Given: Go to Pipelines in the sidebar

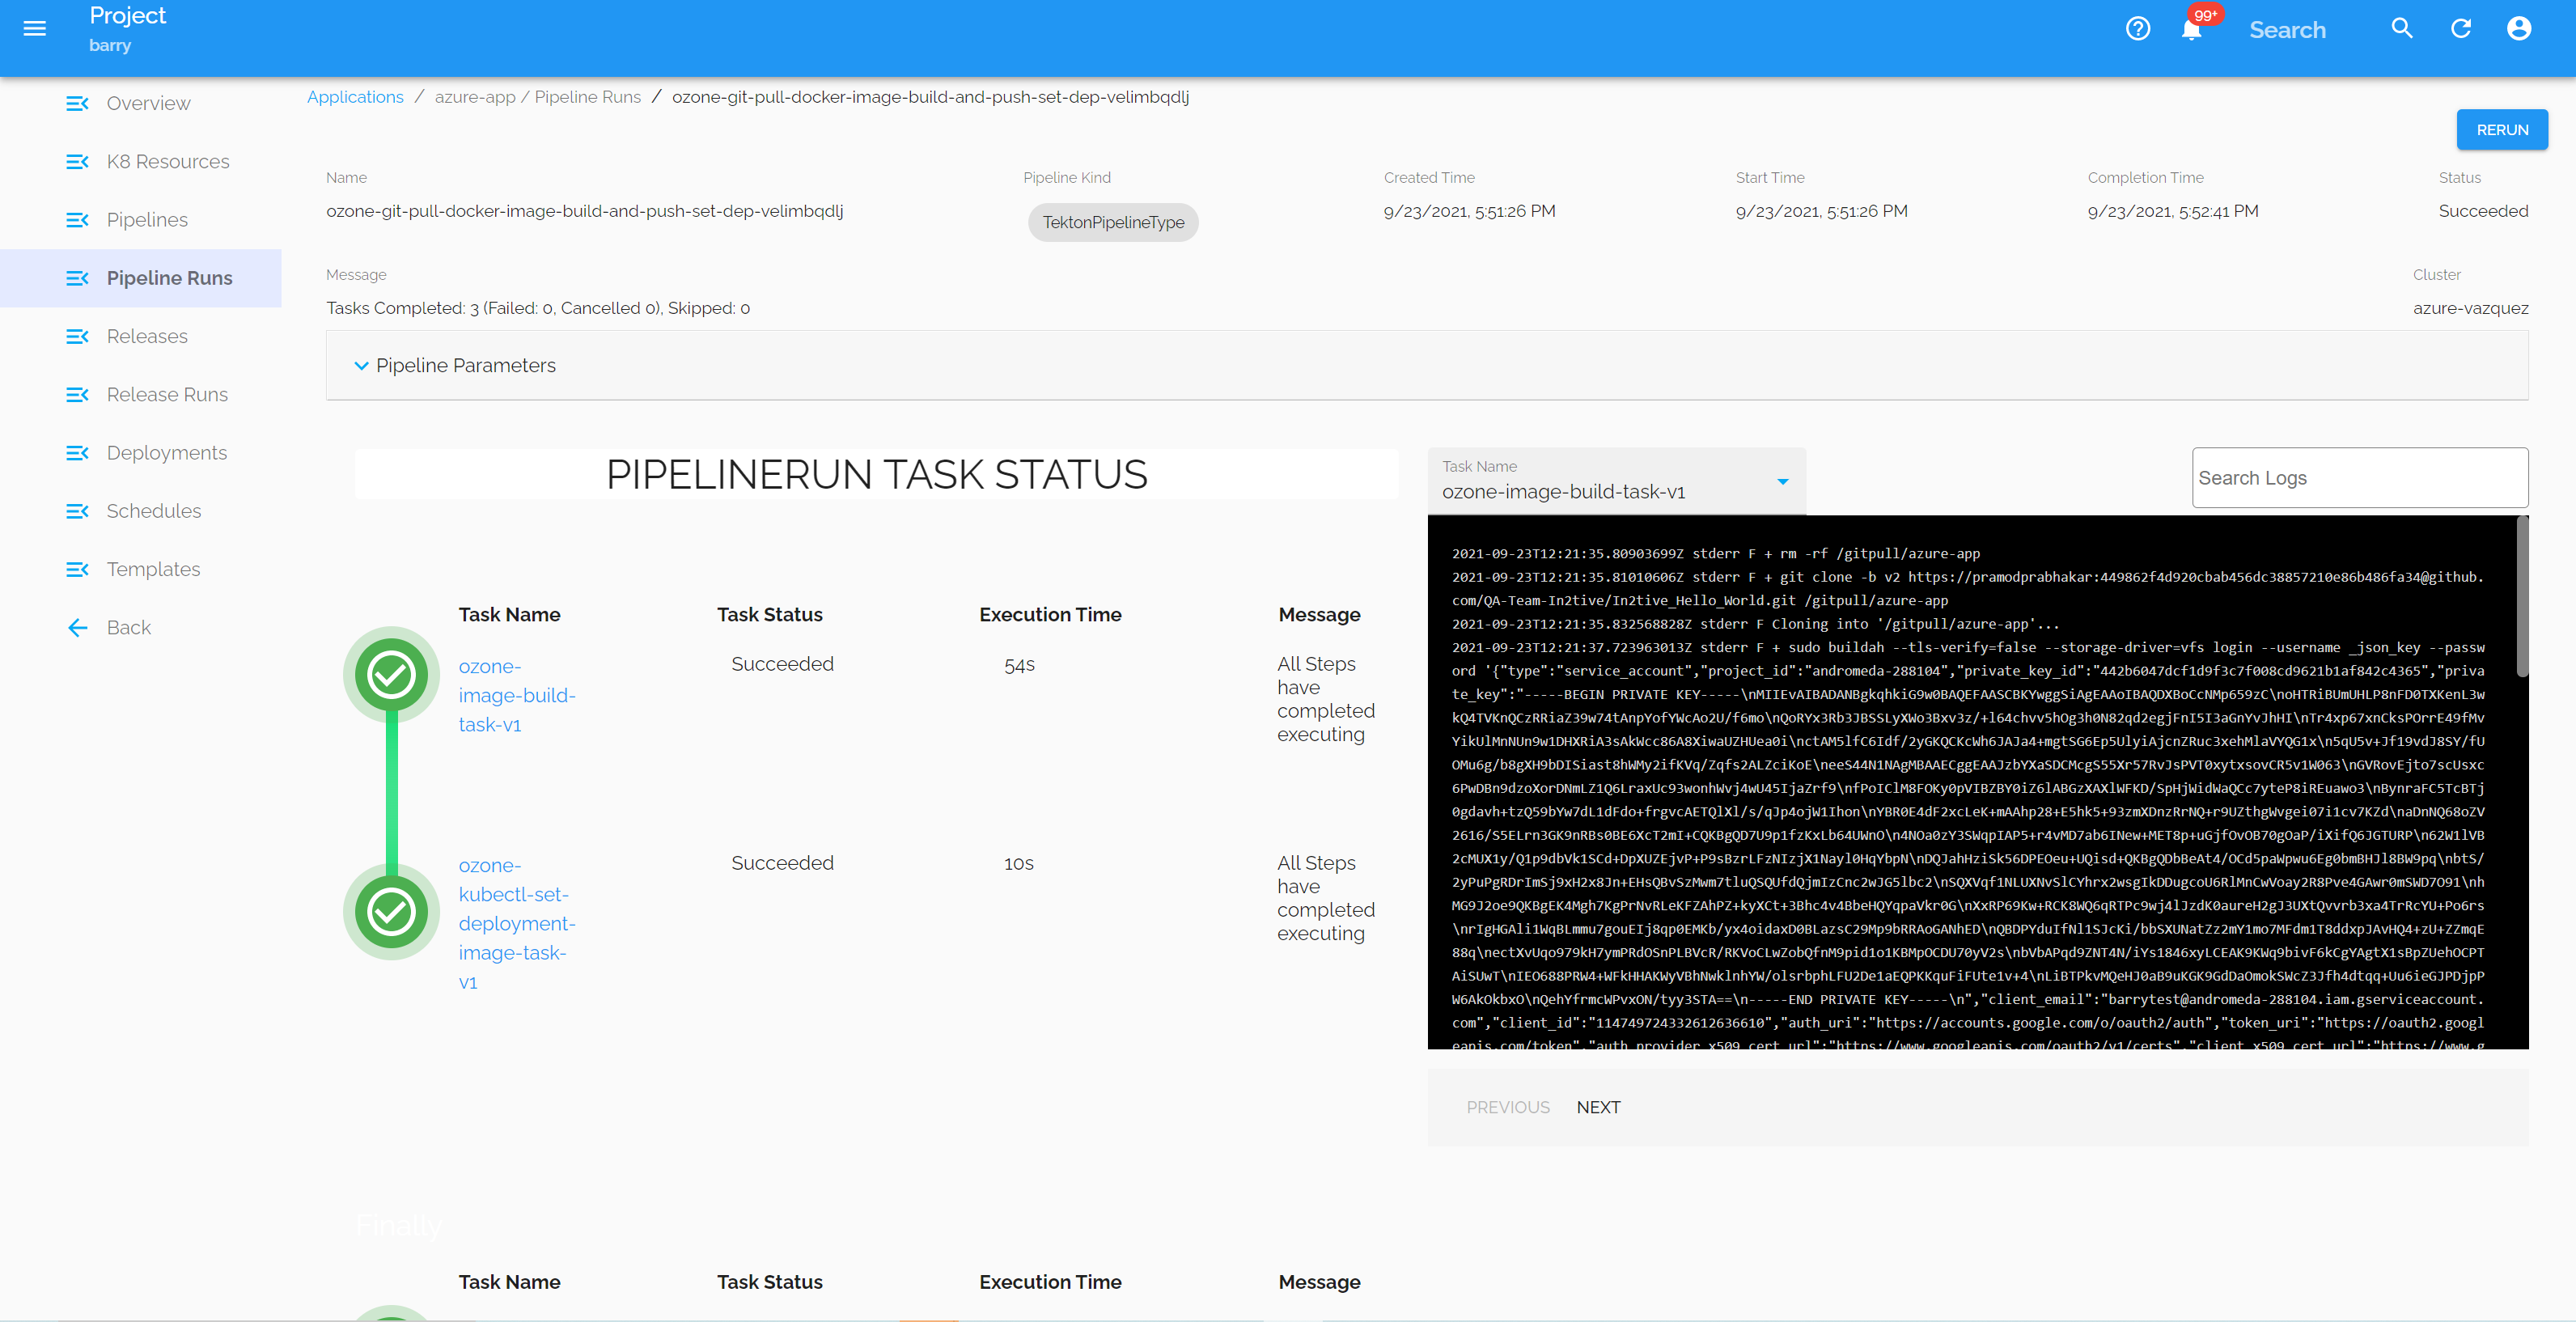Looking at the screenshot, I should pyautogui.click(x=147, y=220).
